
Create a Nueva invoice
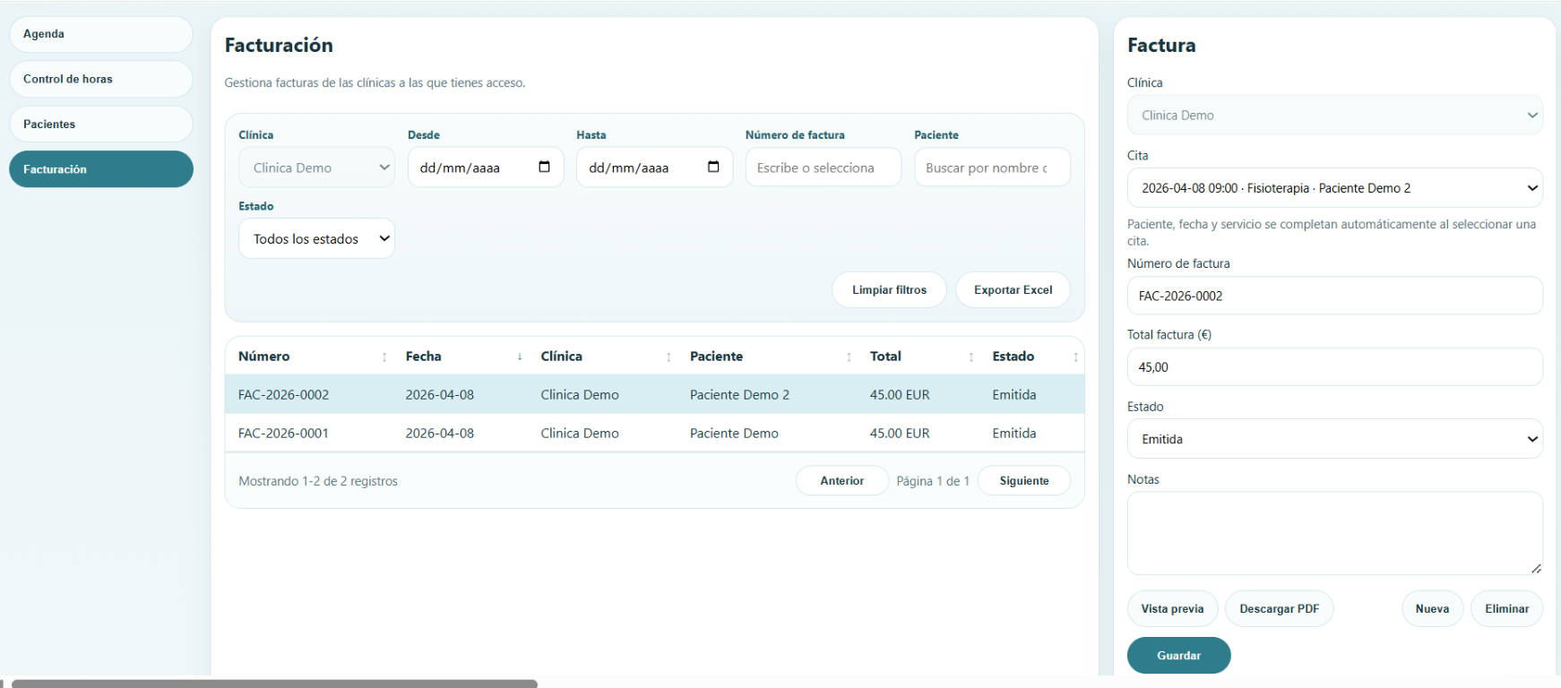click(1432, 608)
